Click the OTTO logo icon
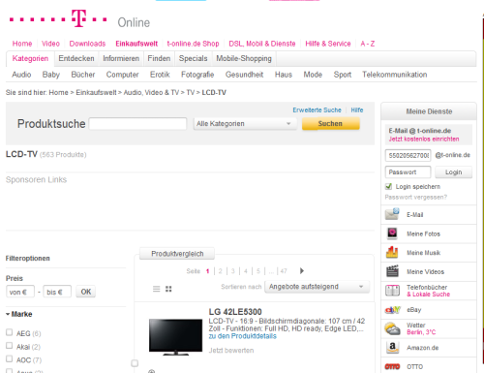Viewport: 484px width, 373px height. click(x=392, y=366)
